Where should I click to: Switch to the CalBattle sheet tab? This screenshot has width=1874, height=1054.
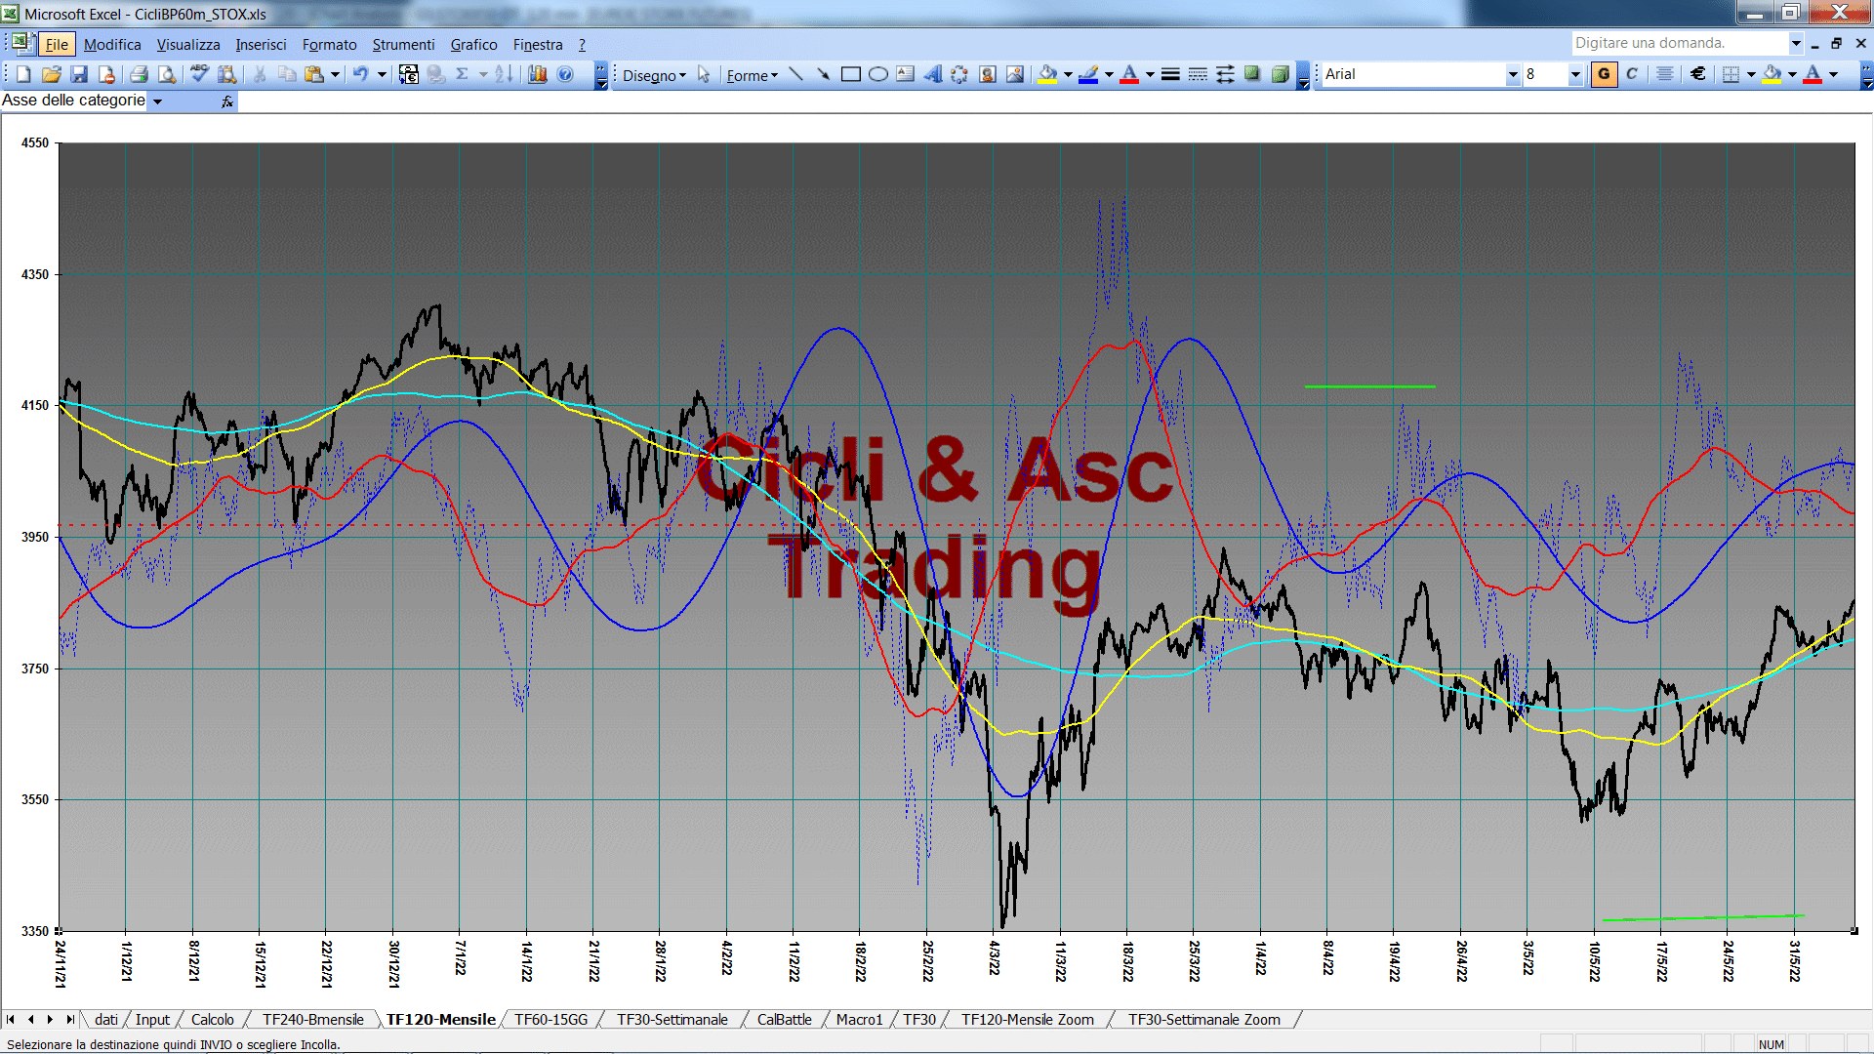[x=784, y=1020]
